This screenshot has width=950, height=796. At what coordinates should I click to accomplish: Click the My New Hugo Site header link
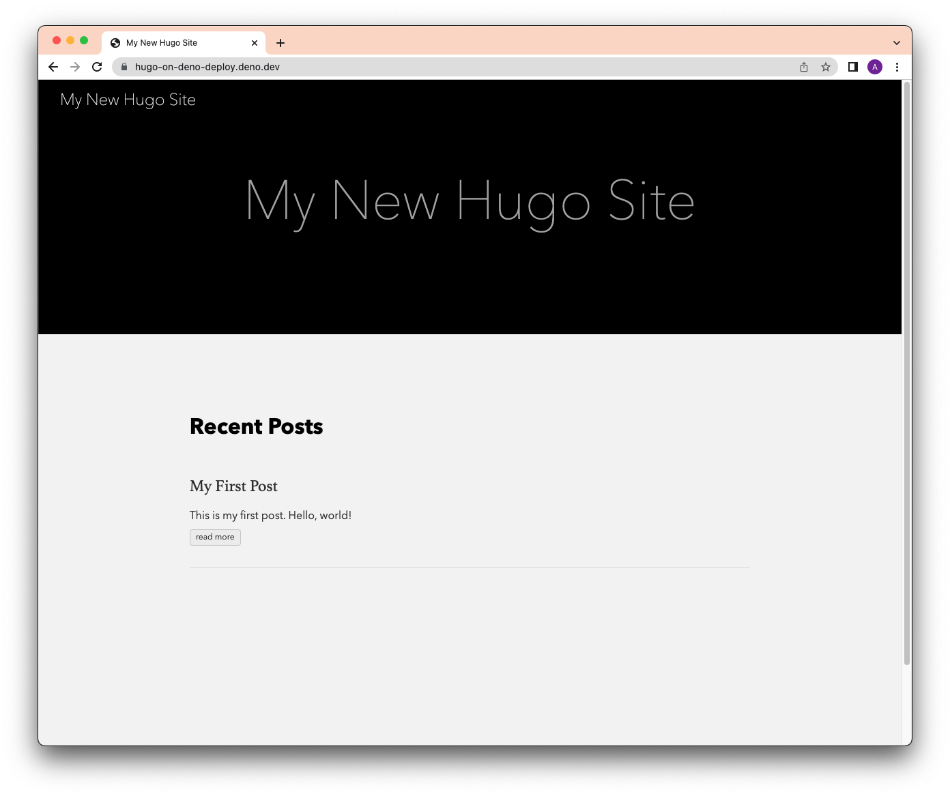tap(128, 100)
